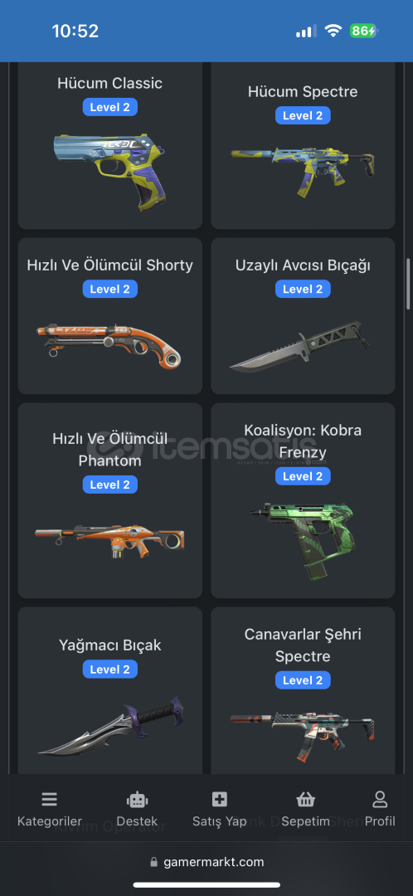Click Hızlı Ve Ölümcül Phantom title
Screen dimensions: 413x896
tap(110, 449)
